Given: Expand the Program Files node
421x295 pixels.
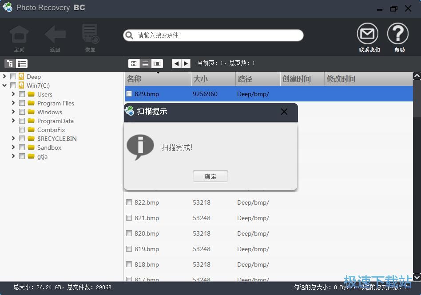Looking at the screenshot, I should click(x=13, y=103).
